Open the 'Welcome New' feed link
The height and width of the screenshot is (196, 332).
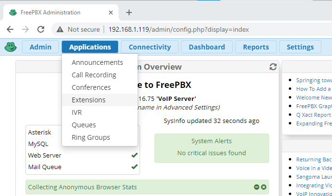pos(314,98)
